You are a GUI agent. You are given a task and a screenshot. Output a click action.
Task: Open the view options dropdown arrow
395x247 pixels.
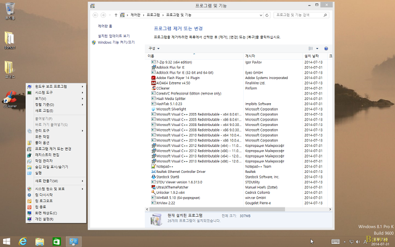(x=317, y=48)
